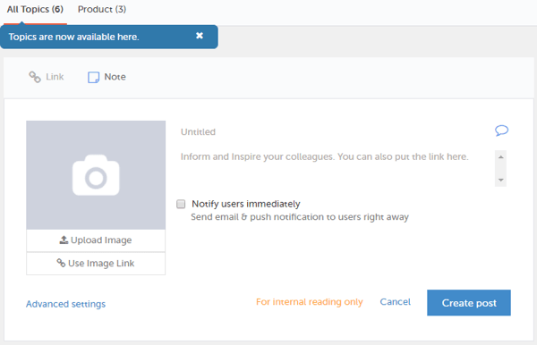Dismiss the 'Topics are now available here' tooltip

click(200, 36)
